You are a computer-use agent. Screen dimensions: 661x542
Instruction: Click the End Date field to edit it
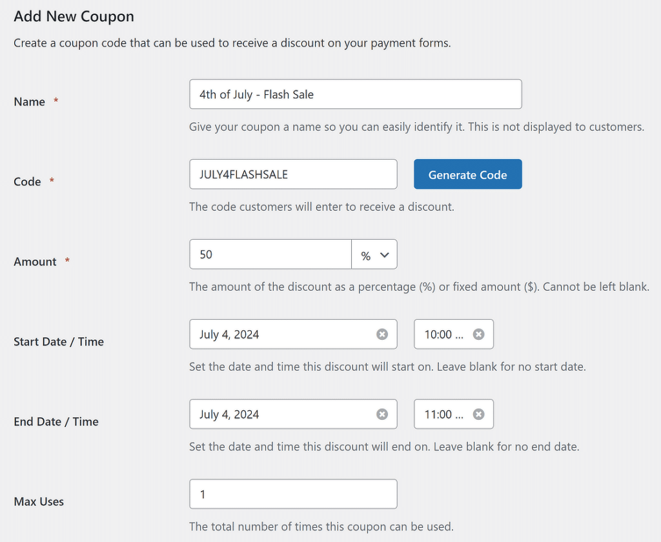click(x=284, y=414)
